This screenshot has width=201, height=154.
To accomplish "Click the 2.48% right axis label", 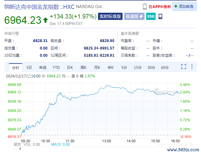I will 185,85.
